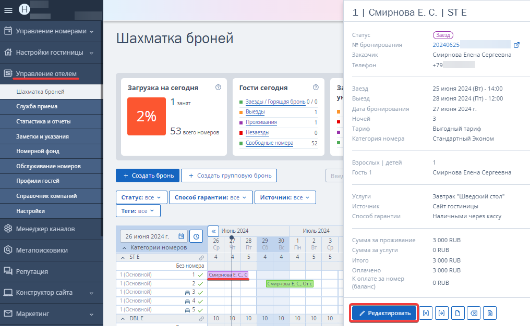Open Настройки submenu item
Viewport: 530px width, 326px height.
pos(51,211)
